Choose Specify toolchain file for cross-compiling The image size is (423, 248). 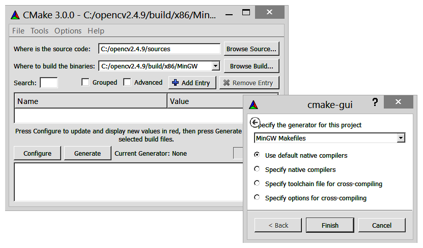[x=257, y=183]
